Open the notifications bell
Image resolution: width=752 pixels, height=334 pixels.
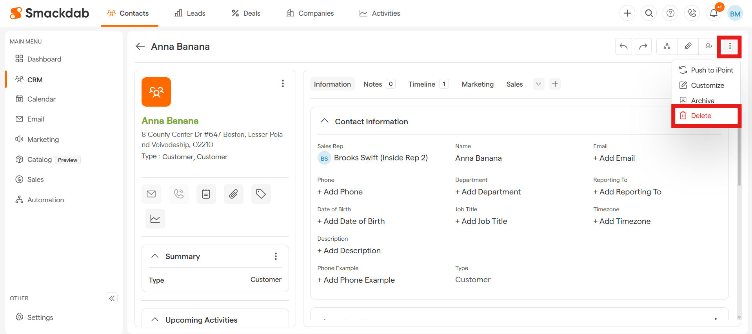714,13
